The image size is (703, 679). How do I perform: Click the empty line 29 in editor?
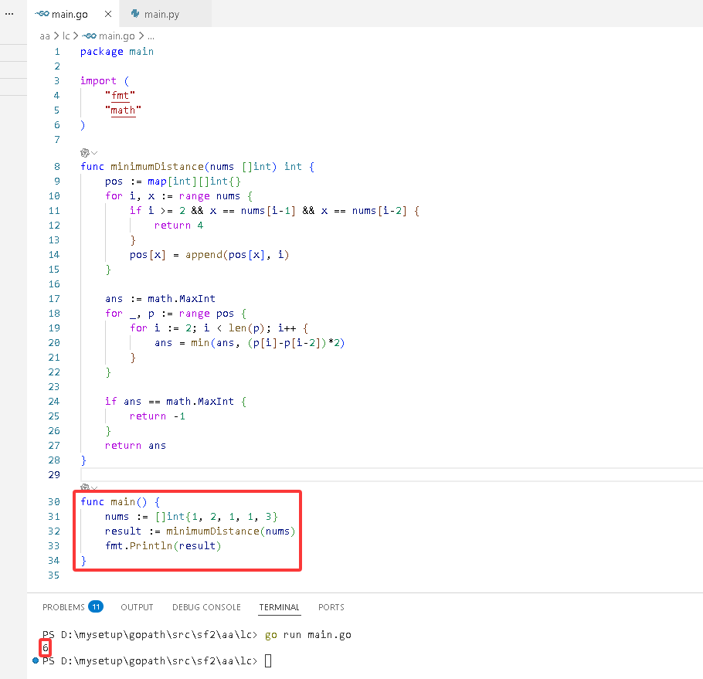pos(392,474)
